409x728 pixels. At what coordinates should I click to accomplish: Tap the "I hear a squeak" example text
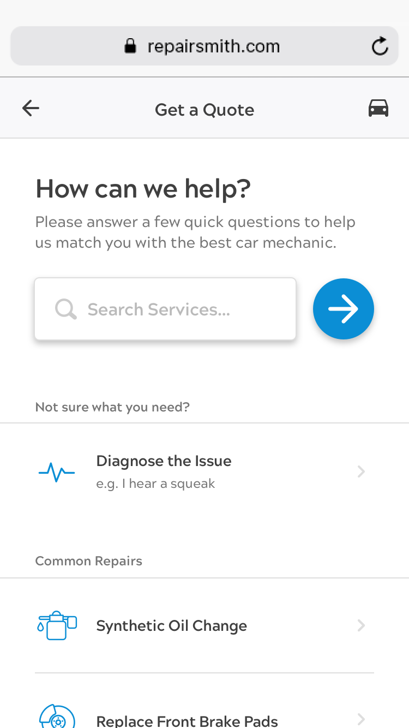click(155, 484)
